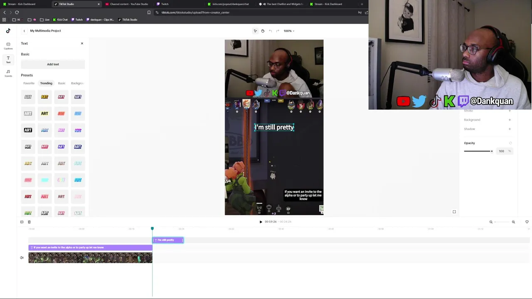The width and height of the screenshot is (532, 299).
Task: Open the 100% zoom dropdown
Action: point(289,31)
